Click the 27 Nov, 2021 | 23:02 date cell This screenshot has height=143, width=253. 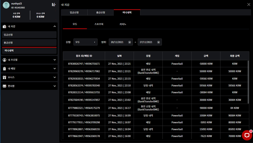click(119, 100)
